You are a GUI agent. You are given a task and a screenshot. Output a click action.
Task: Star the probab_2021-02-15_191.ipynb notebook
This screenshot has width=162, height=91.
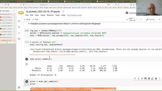coord(63,12)
